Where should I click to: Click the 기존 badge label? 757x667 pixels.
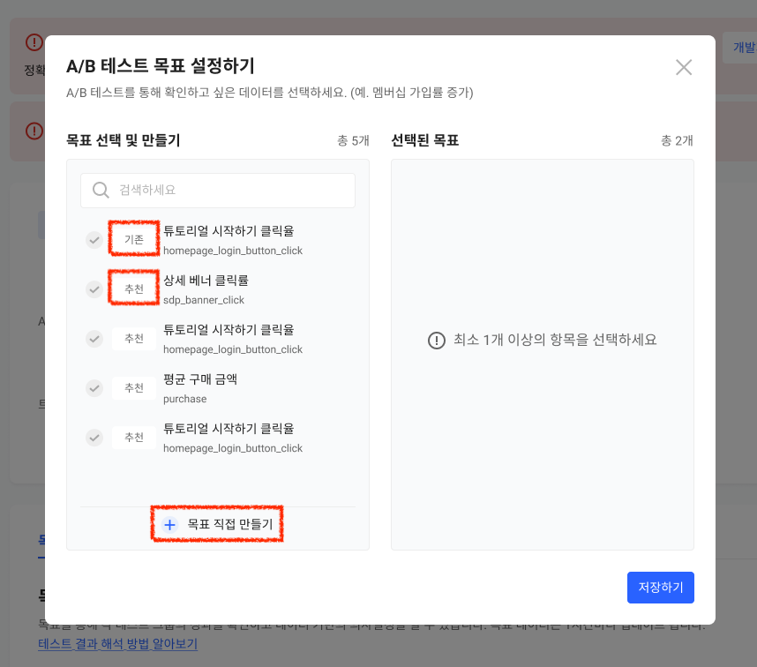pyautogui.click(x=134, y=239)
